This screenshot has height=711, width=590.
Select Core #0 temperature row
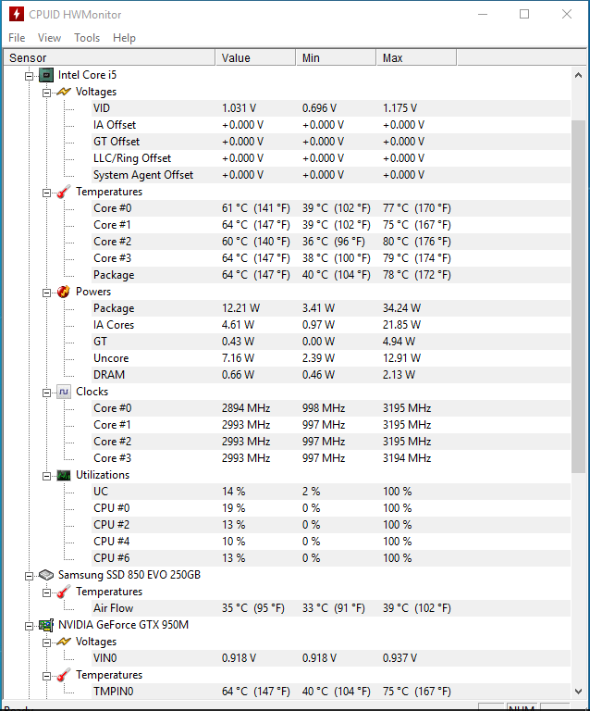[330, 208]
